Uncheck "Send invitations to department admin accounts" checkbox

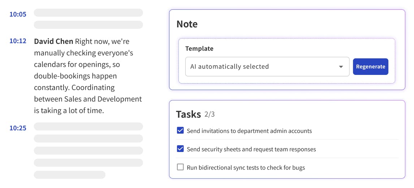tap(180, 130)
